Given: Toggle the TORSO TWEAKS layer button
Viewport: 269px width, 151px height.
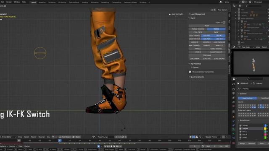Looking at the screenshot, I should pyautogui.click(x=198, y=29).
